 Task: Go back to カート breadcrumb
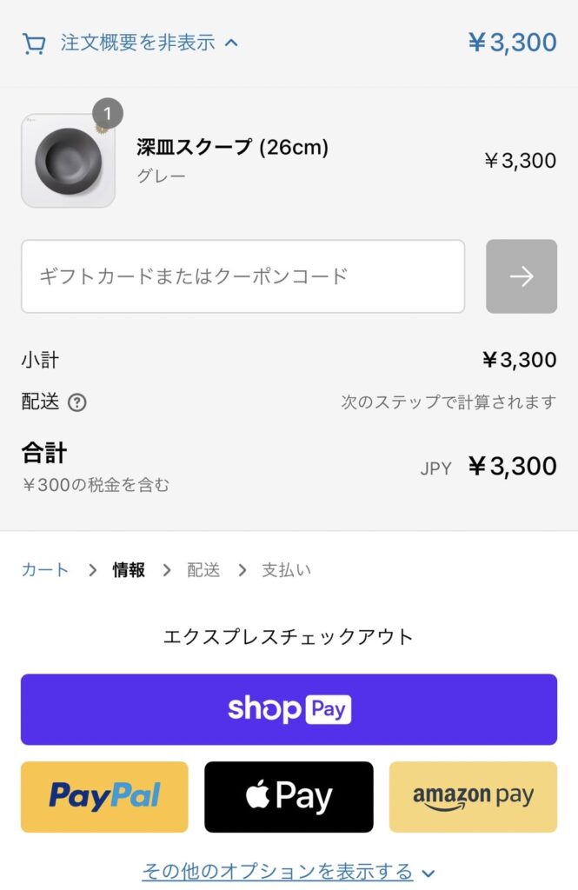point(45,570)
